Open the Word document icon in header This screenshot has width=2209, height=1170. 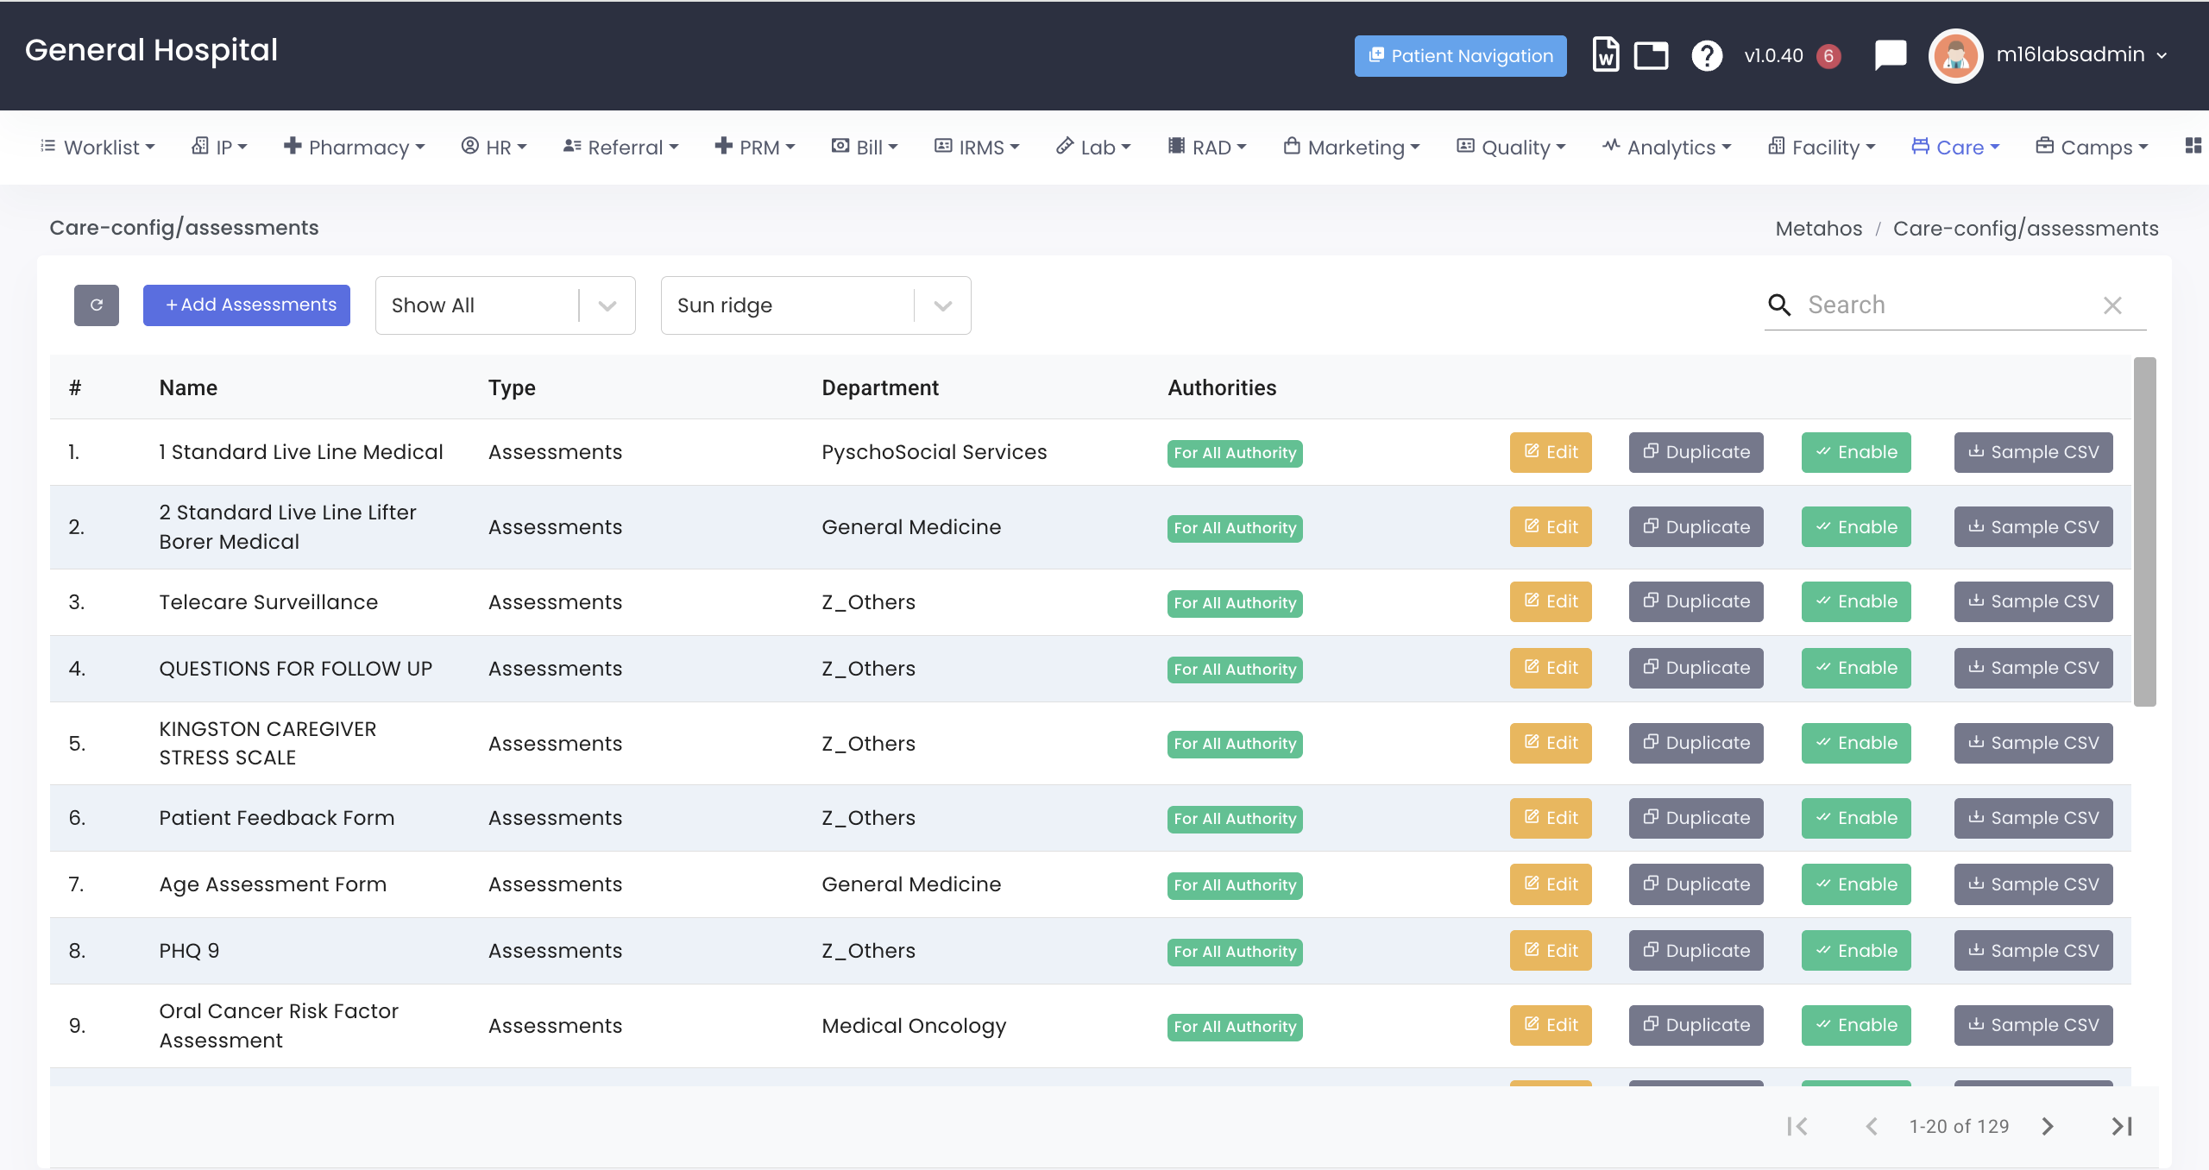pyautogui.click(x=1605, y=55)
